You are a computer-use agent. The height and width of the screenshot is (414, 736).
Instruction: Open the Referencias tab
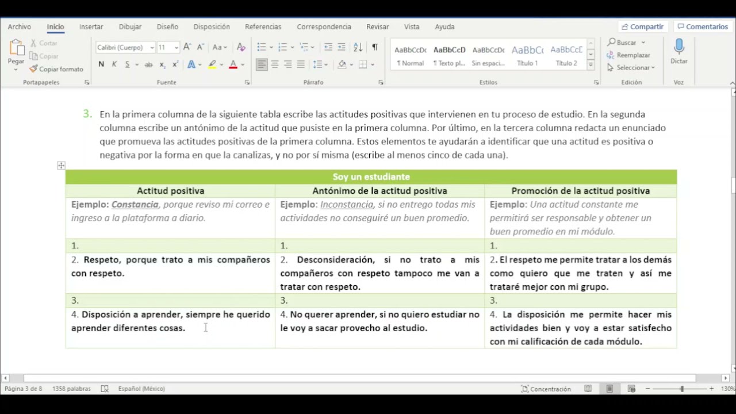(x=263, y=26)
